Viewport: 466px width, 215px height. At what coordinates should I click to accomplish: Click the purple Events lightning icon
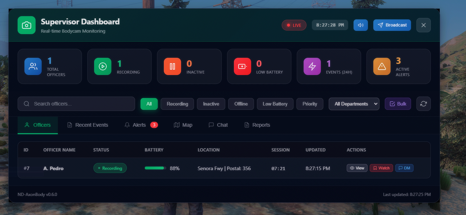pos(312,66)
